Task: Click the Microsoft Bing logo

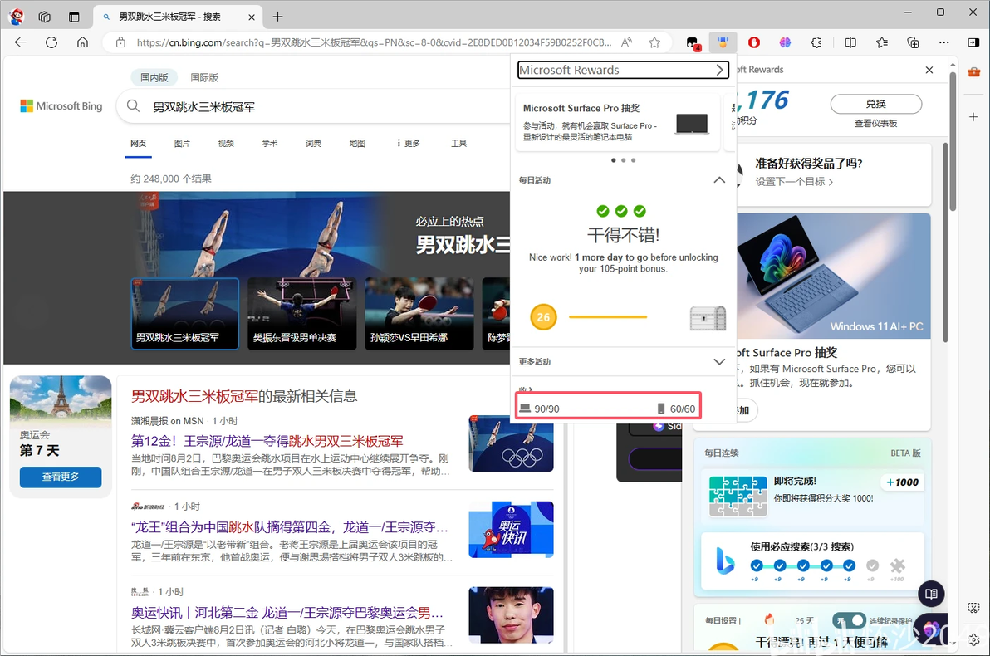Action: point(61,106)
